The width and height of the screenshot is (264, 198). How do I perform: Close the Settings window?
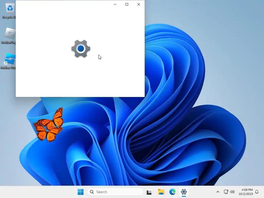(x=138, y=4)
